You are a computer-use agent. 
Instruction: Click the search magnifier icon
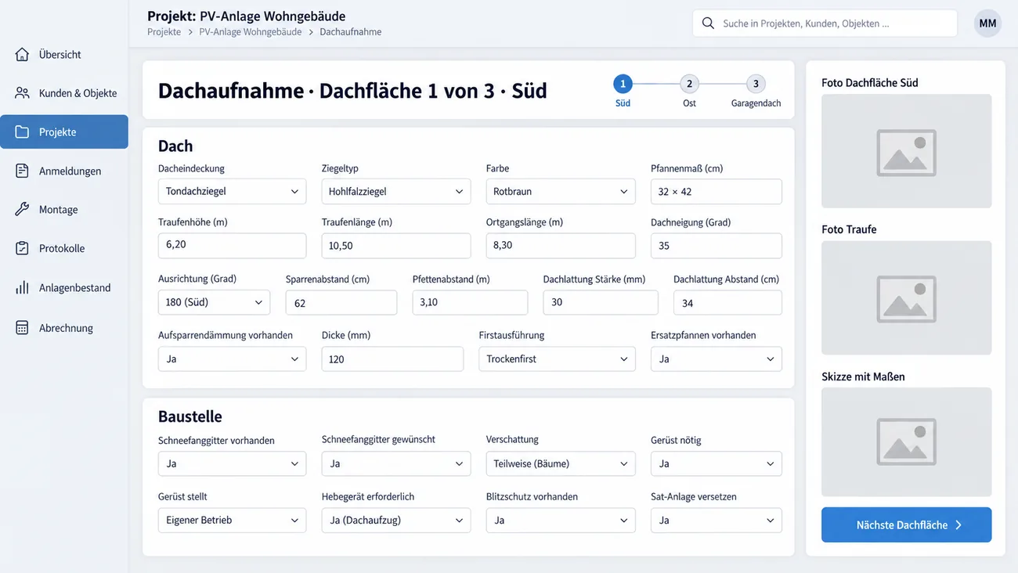(x=708, y=23)
